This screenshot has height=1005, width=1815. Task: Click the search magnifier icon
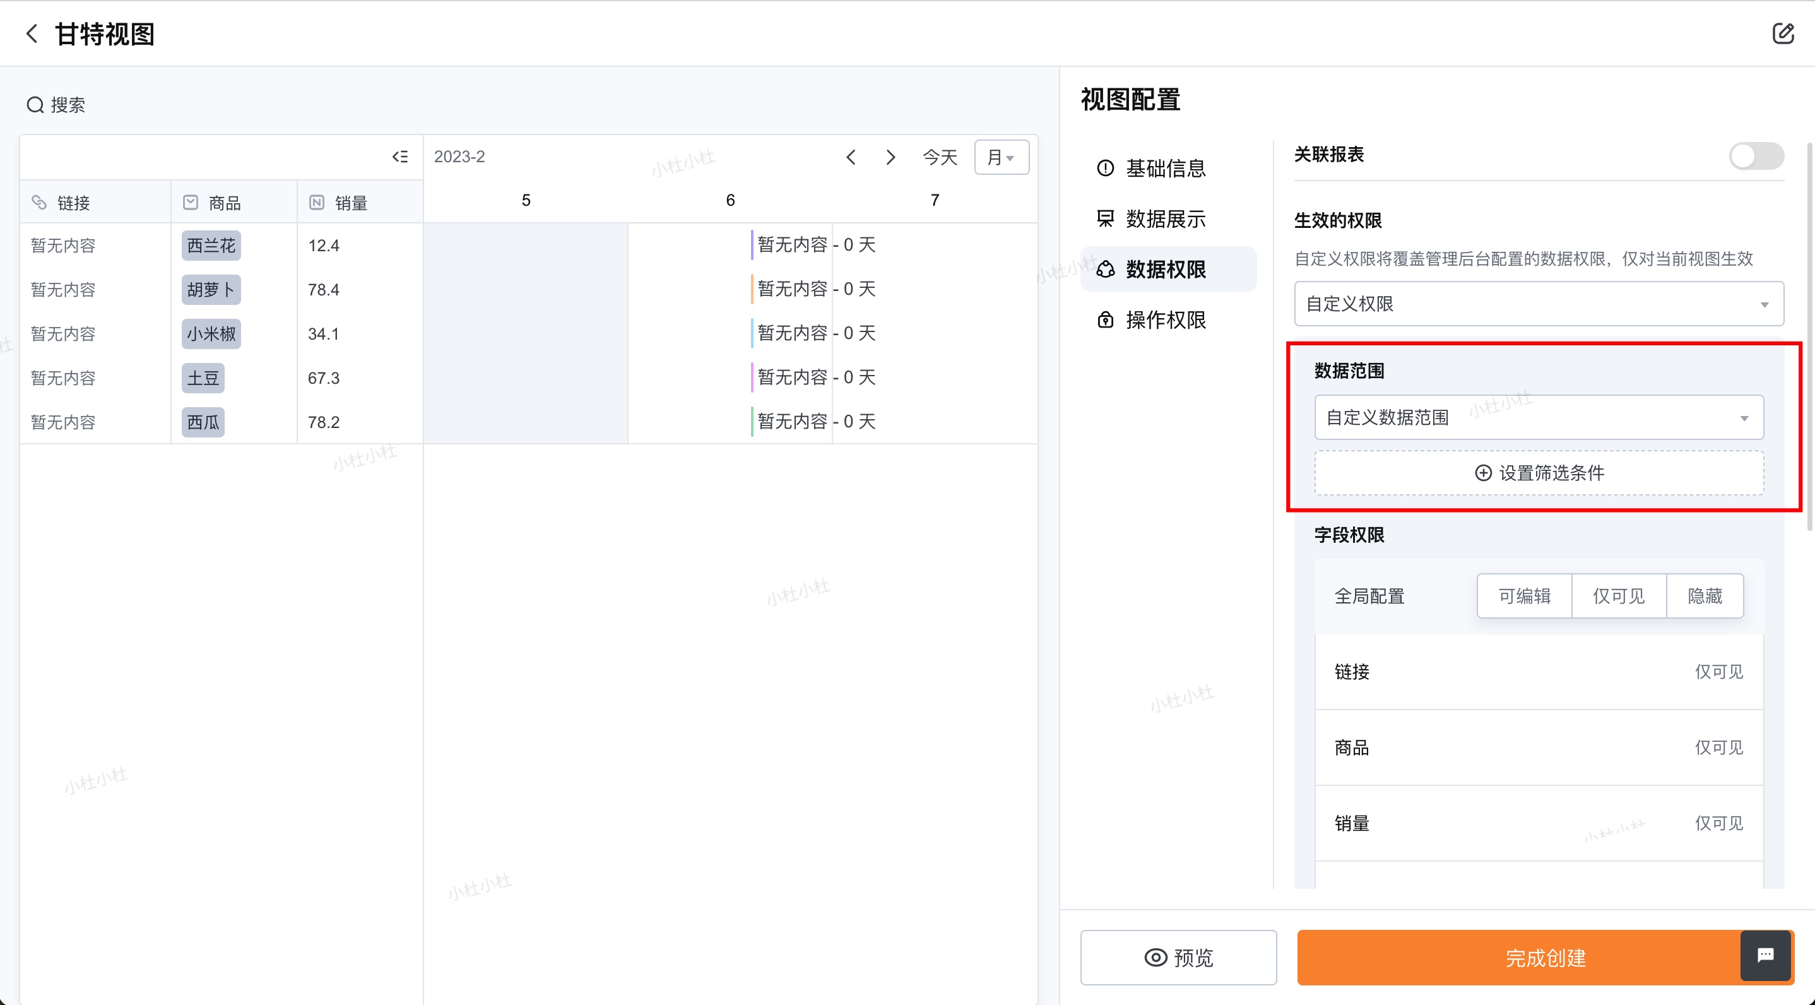(x=35, y=105)
